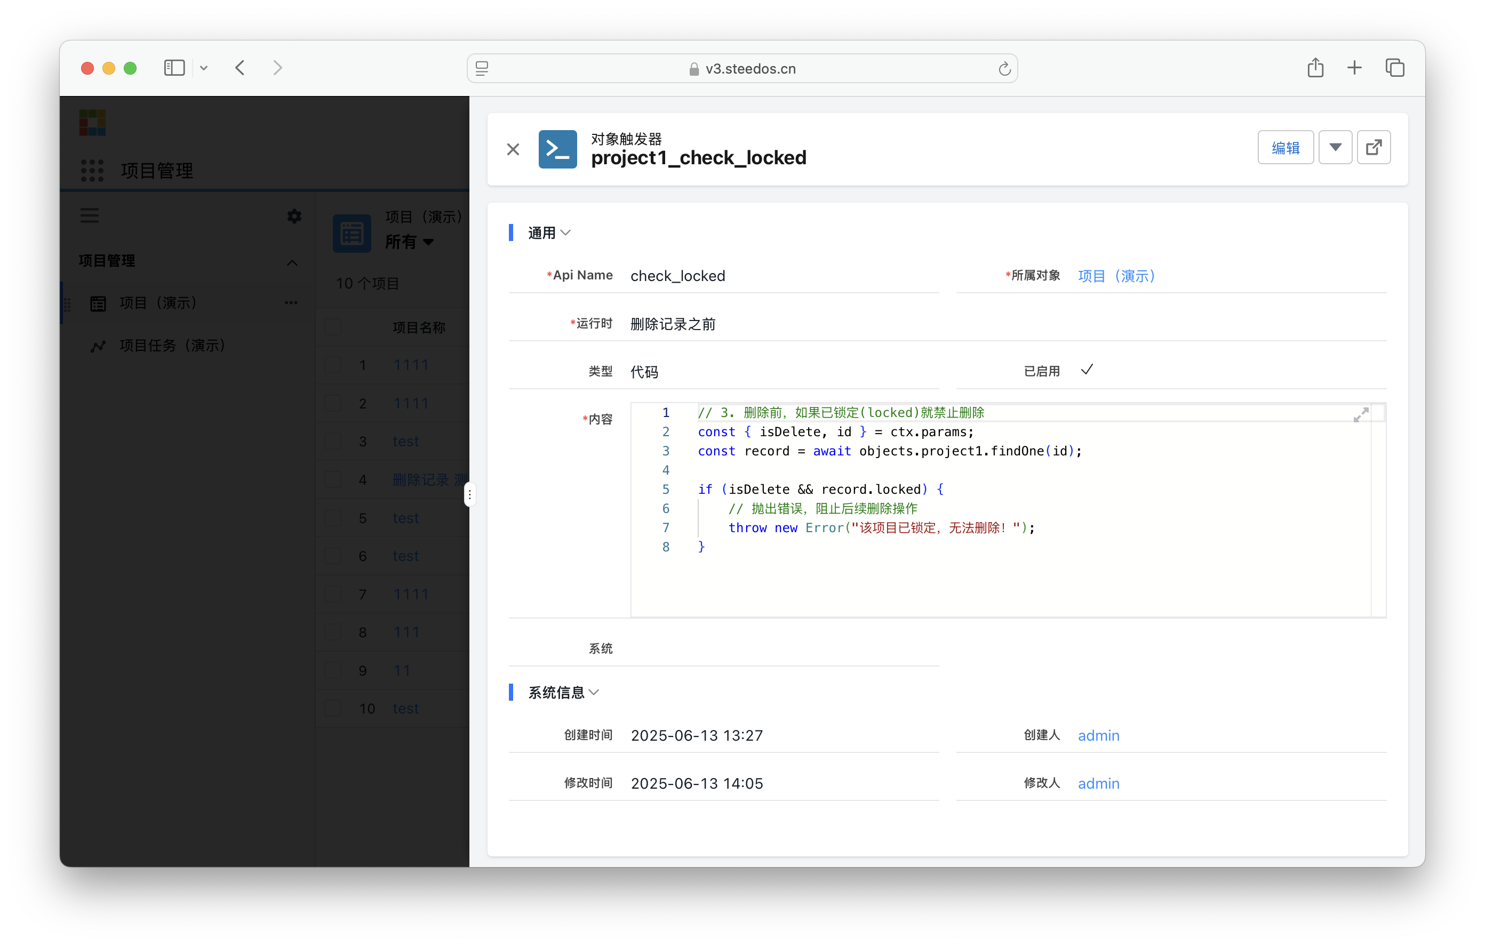The image size is (1485, 946).
Task: Toggle the Safari sidebar button
Action: (174, 68)
